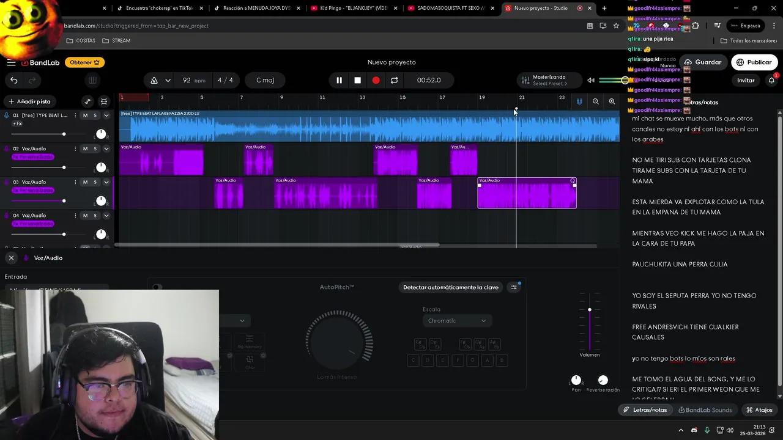Mute track 02 Voz/Audio
The image size is (783, 440).
click(x=85, y=148)
